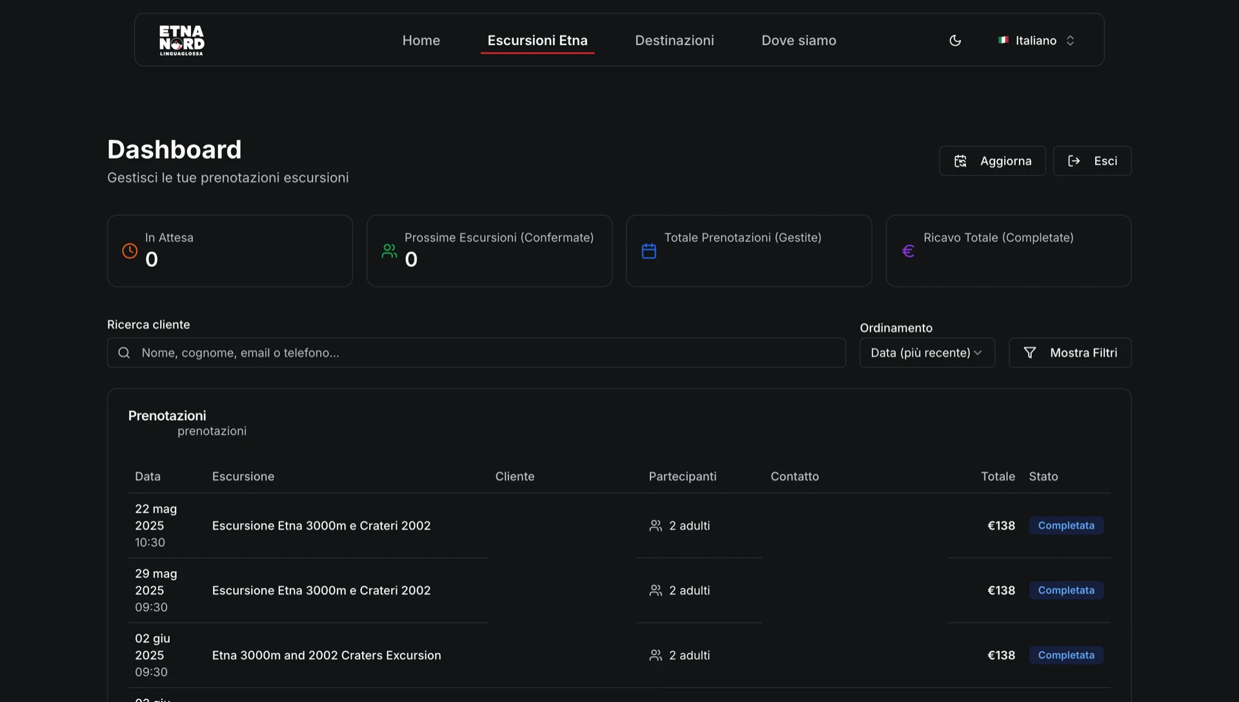Click Completata badge for 29 mag booking
This screenshot has height=702, width=1239.
click(x=1065, y=590)
